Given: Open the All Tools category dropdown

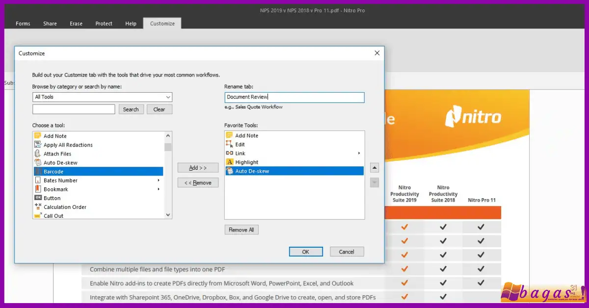Looking at the screenshot, I should 102,97.
